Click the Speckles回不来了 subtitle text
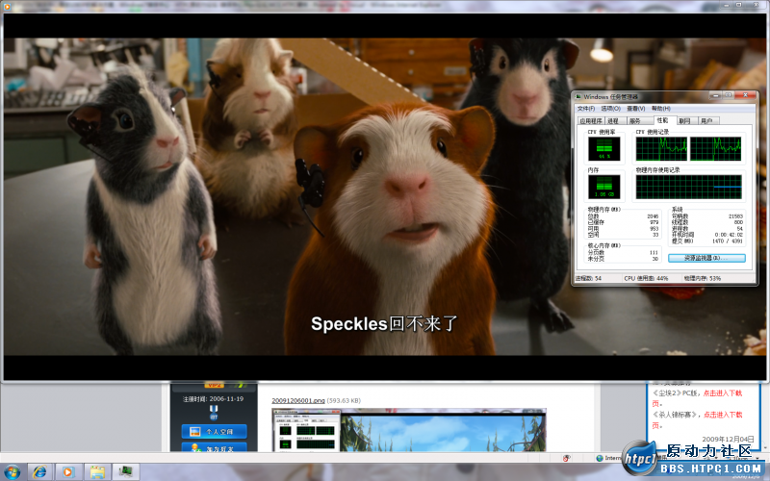 [x=384, y=324]
